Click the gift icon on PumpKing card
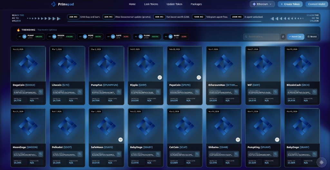The image size is (330, 170). (x=277, y=140)
